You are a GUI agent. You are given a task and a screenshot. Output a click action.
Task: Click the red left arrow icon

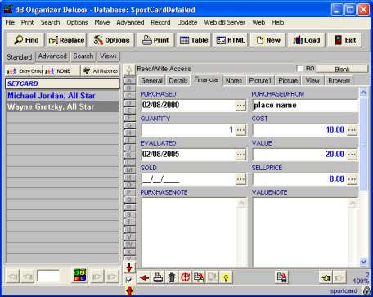pos(144,277)
